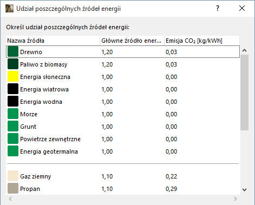Click the Paliwo z biomasy color swatch

point(13,64)
